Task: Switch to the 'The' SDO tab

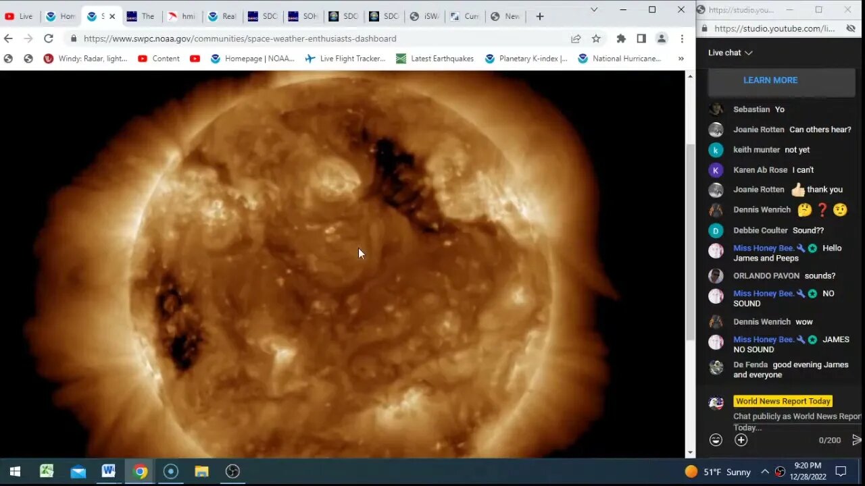Action: 141,16
